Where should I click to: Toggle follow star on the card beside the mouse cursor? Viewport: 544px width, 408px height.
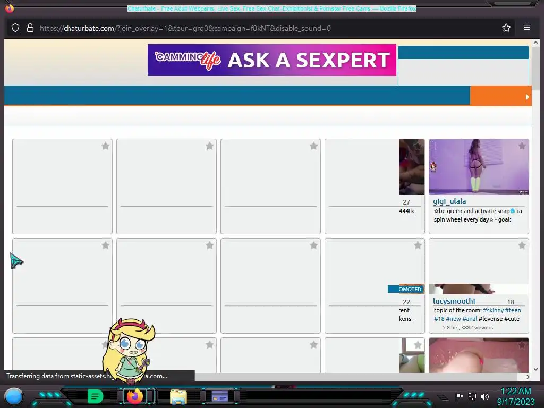[x=106, y=245]
